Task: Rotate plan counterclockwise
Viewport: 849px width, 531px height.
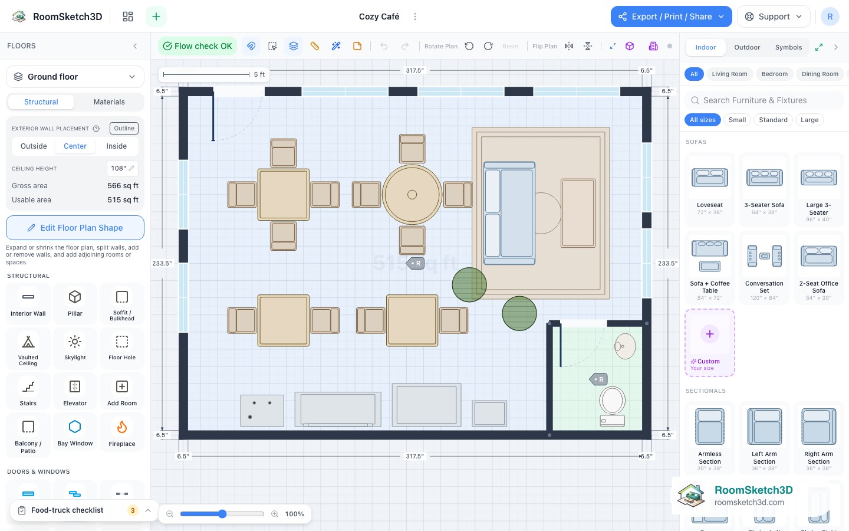Action: click(x=469, y=46)
